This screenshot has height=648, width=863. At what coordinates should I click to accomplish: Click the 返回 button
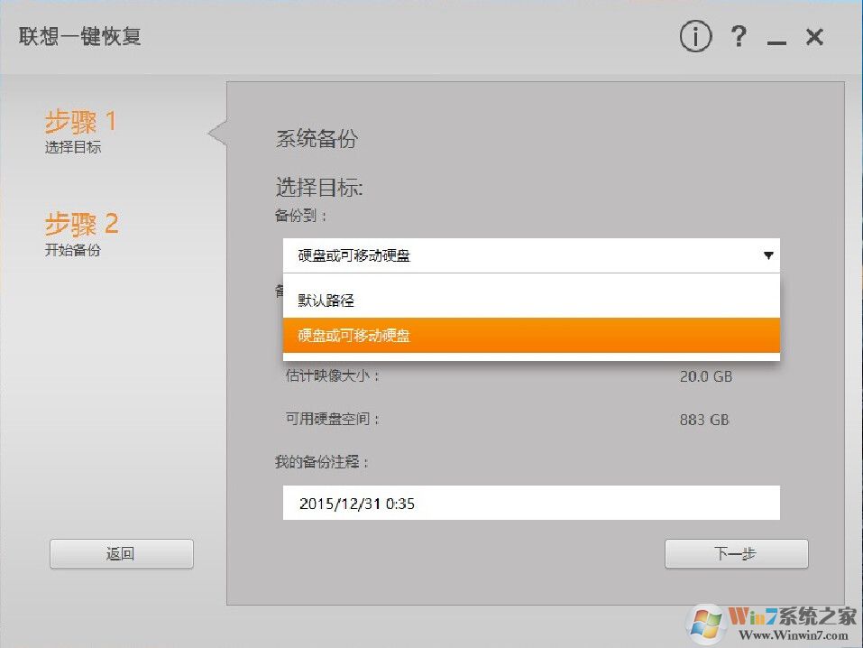pos(121,553)
